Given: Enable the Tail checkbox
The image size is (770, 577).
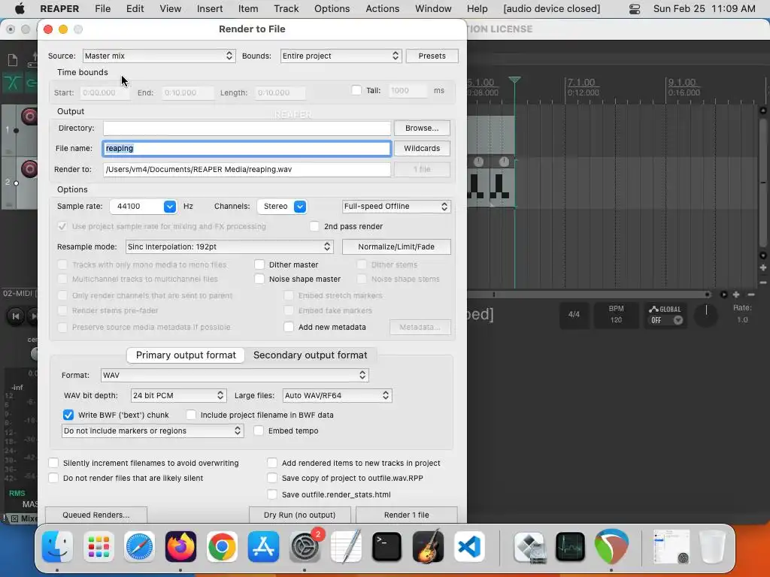Looking at the screenshot, I should pyautogui.click(x=356, y=90).
